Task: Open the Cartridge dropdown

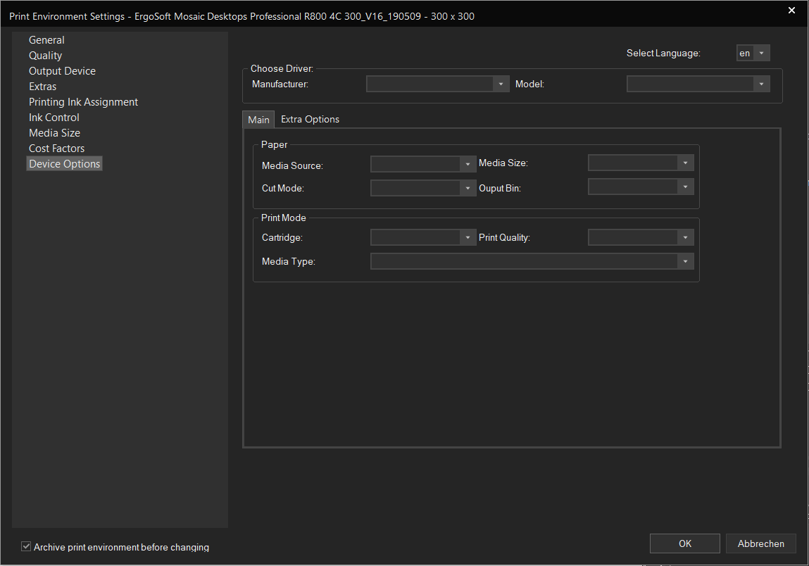Action: (x=423, y=237)
